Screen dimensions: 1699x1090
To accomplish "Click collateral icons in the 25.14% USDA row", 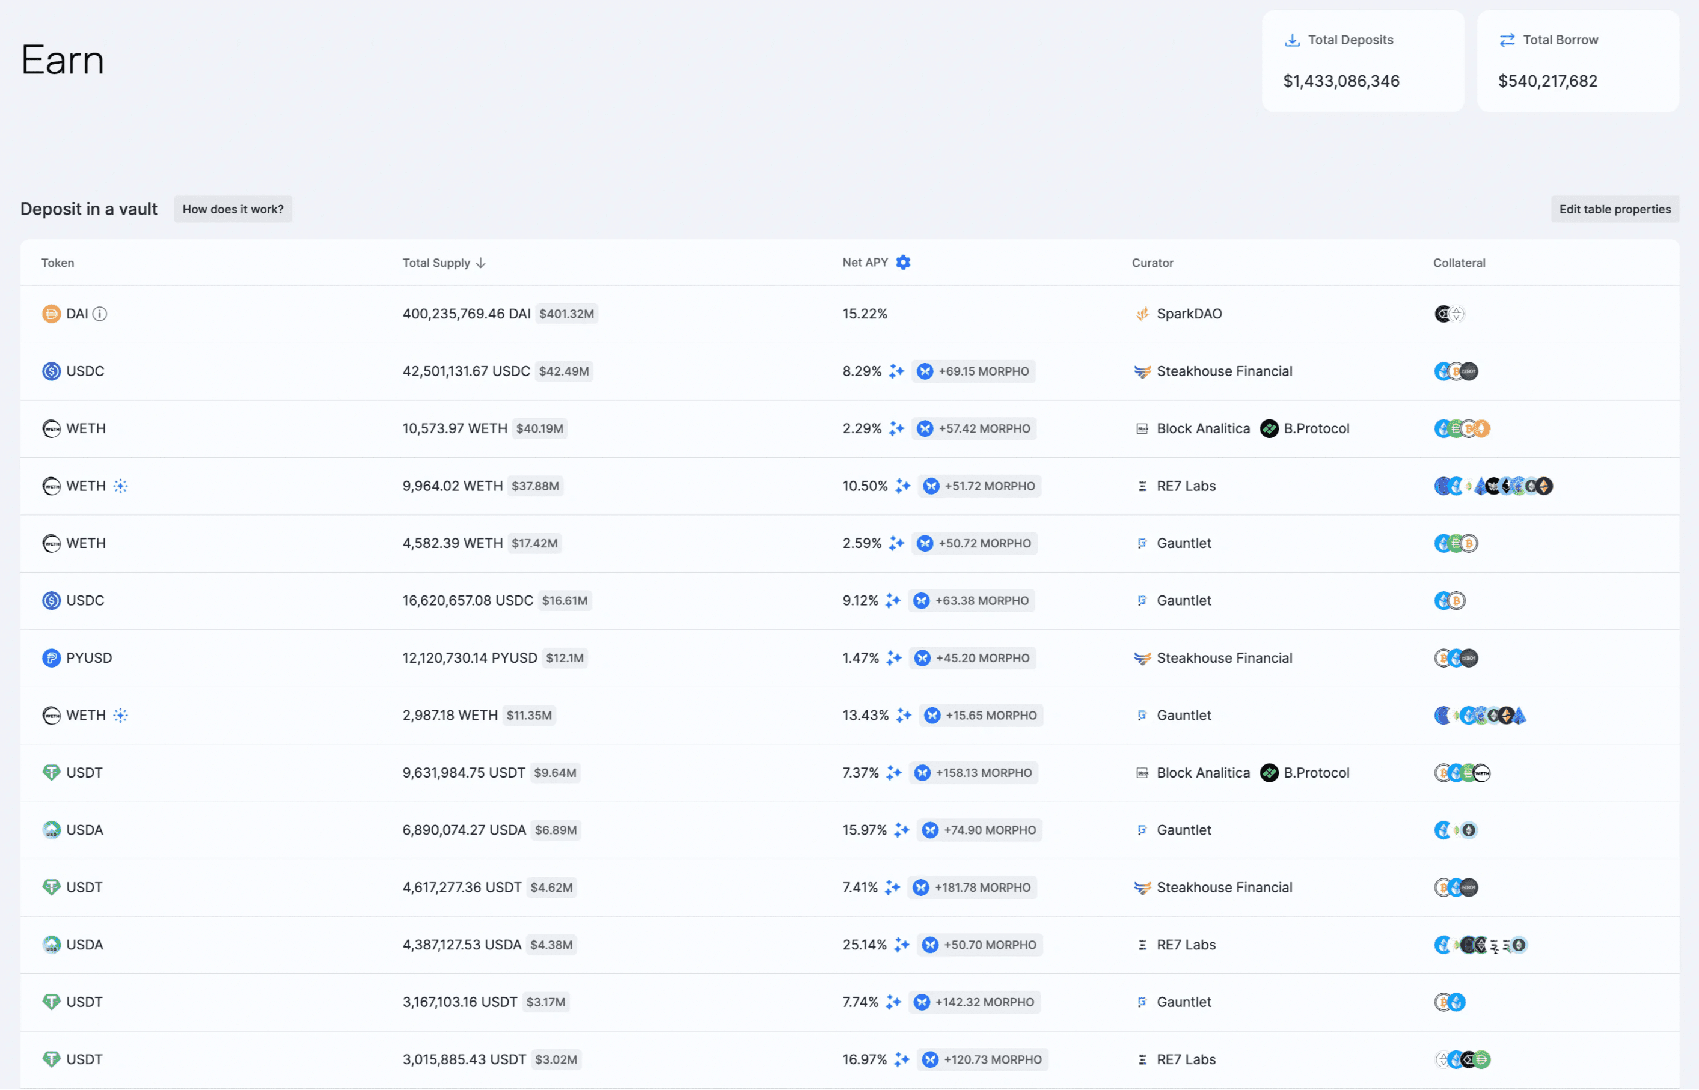I will 1480,945.
